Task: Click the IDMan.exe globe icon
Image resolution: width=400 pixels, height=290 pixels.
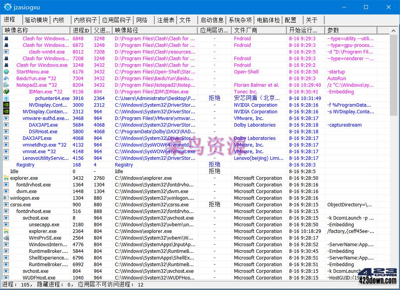Action: click(x=5, y=91)
